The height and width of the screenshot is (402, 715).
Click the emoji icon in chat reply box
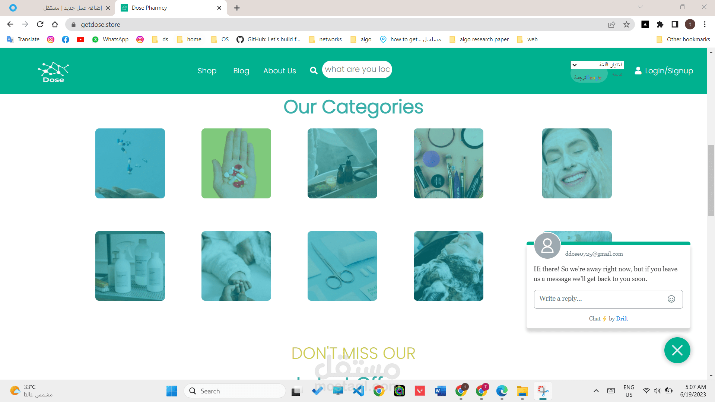671,299
